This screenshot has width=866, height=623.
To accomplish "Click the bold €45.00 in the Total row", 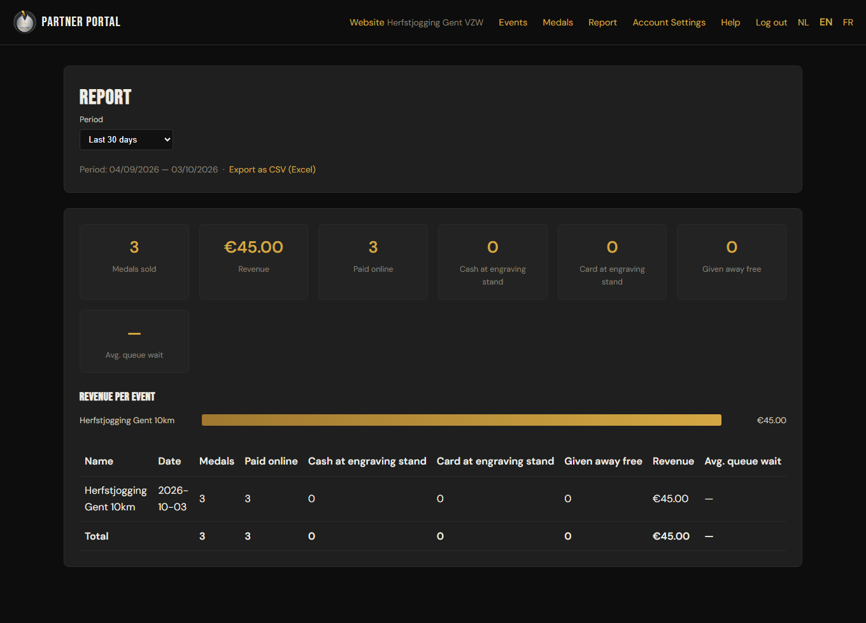I will 671,536.
